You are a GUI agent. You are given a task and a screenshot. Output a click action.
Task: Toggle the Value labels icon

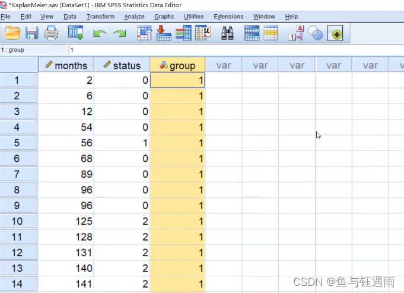(296, 33)
